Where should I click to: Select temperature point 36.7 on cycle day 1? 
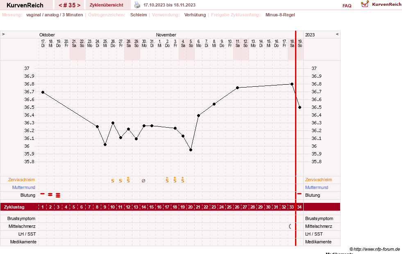43,92
